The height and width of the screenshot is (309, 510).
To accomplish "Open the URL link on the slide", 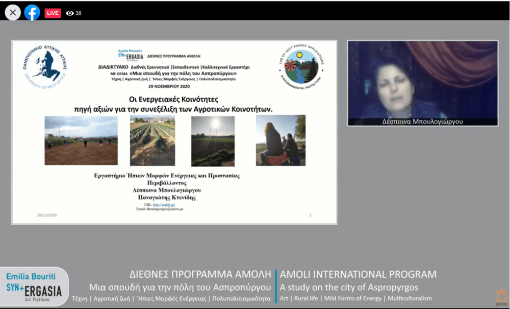I will (168, 204).
